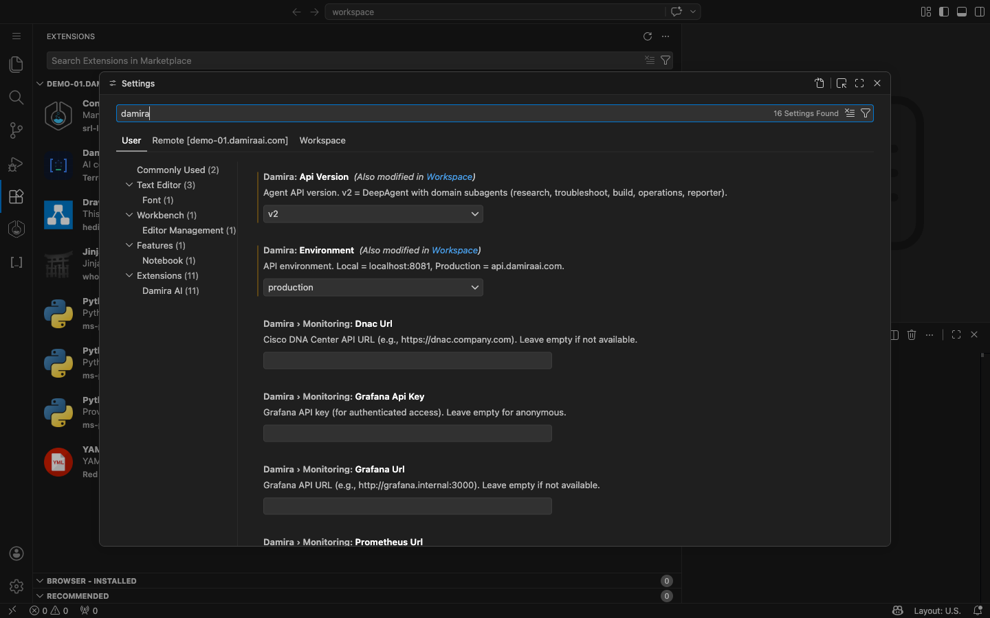Screen dimensions: 990x618
Task: Toggle primary side bar visibility
Action: click(944, 12)
